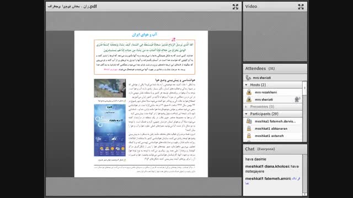Image resolution: width=353 pixels, height=198 pixels.
Task: Click the PDF file name in the share pod title
Action: 72,6
